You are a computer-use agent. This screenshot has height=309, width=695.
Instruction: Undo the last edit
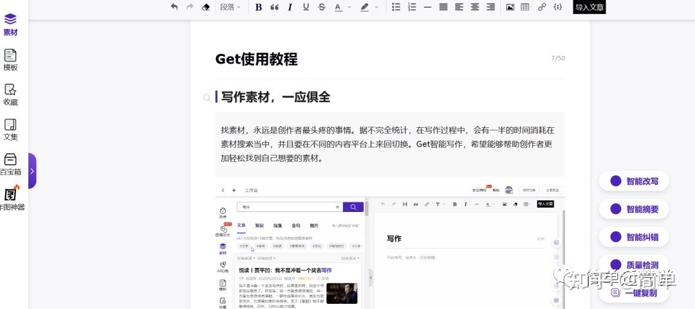[x=174, y=7]
